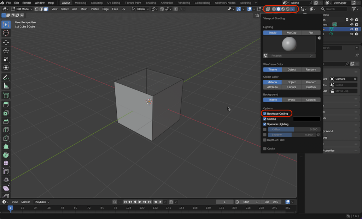
Task: Open the Edit Mode dropdown
Action: 22,9
